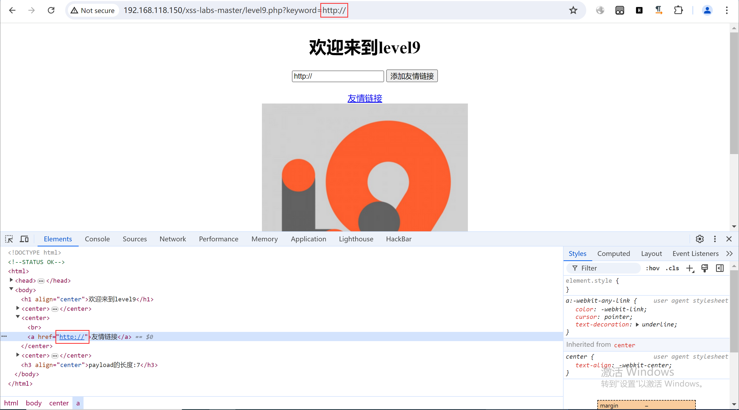The image size is (739, 410).
Task: Switch to the Console tab
Action: [x=97, y=239]
